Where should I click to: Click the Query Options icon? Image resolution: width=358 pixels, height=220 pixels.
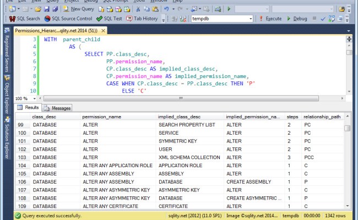click(340, 19)
